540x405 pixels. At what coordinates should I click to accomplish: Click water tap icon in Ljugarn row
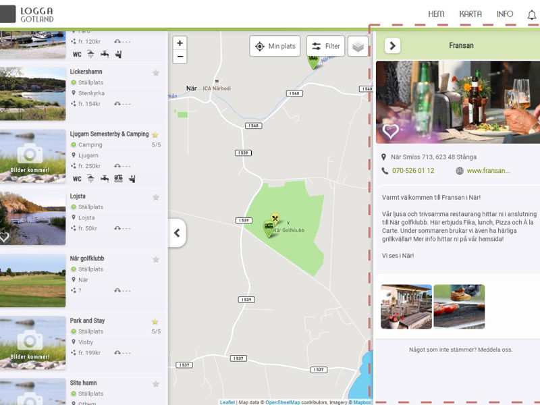(105, 178)
